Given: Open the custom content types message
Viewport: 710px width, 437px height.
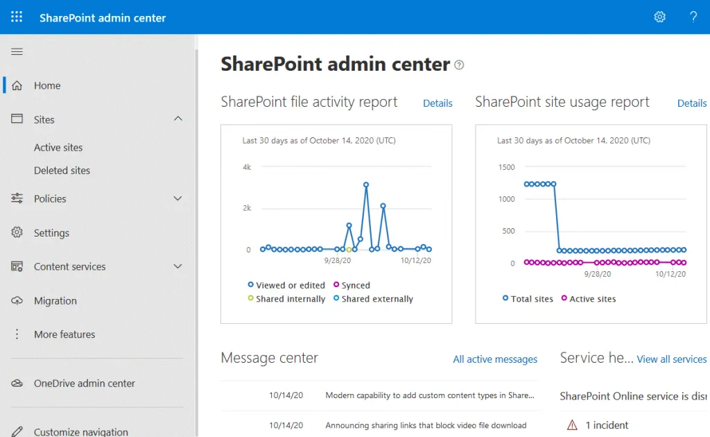Looking at the screenshot, I should pos(430,395).
